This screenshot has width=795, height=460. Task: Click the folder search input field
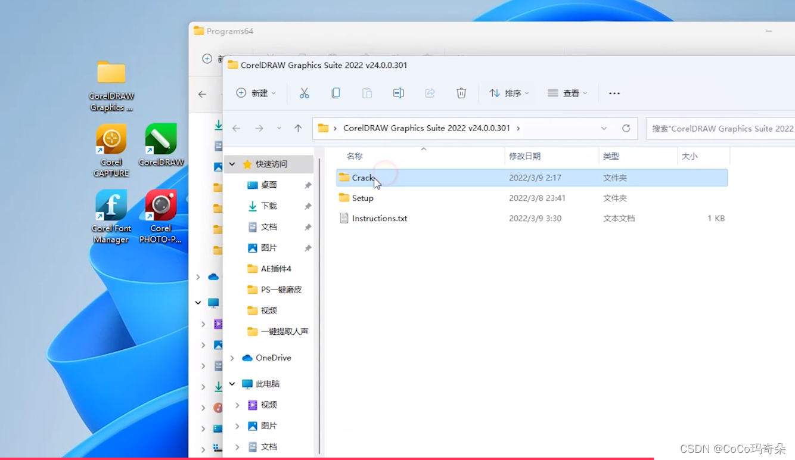(x=721, y=128)
